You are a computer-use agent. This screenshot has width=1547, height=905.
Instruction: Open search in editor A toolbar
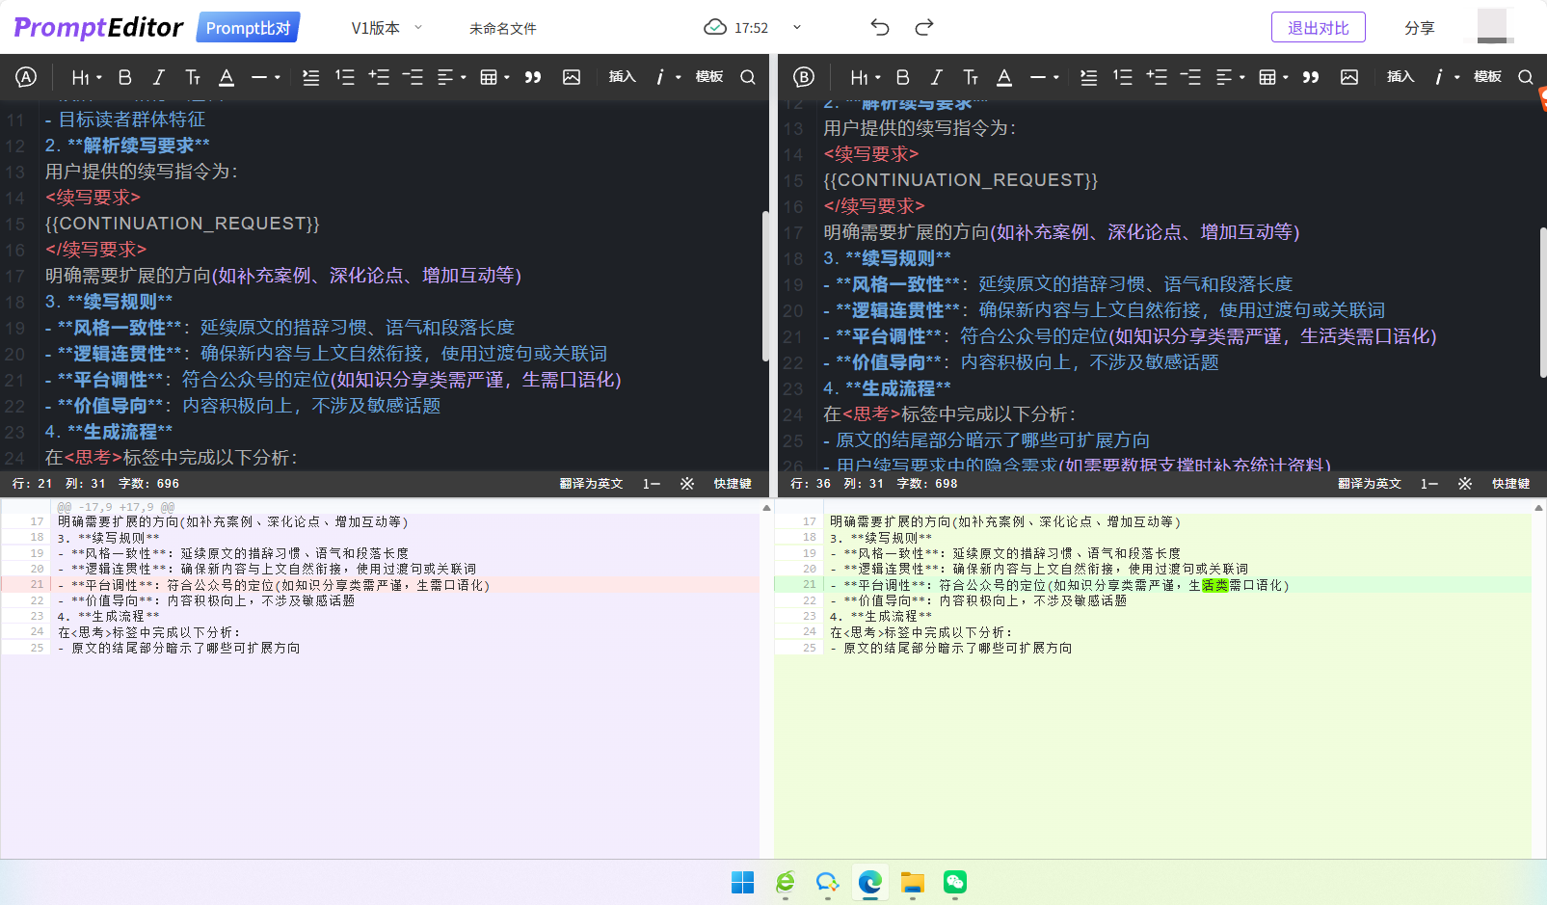[x=748, y=77]
